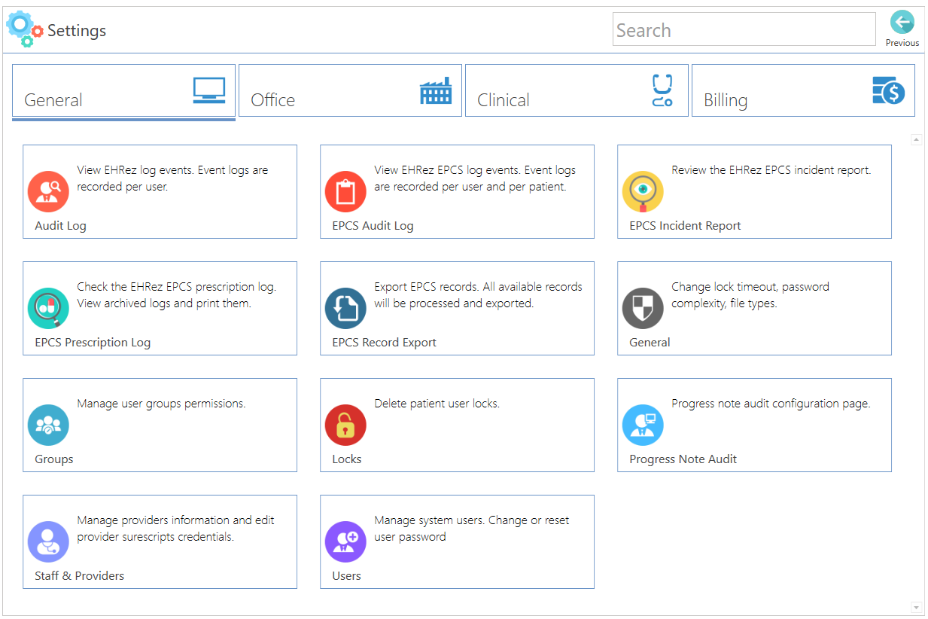Click "Progress note audit configuration page" text
The width and height of the screenshot is (928, 619).
pyautogui.click(x=771, y=404)
